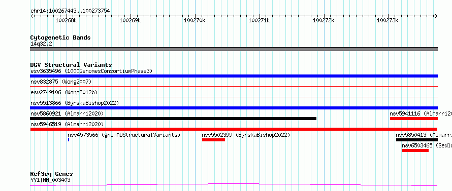Select the nsv832875 Wong2007 variant line

[x=234, y=86]
